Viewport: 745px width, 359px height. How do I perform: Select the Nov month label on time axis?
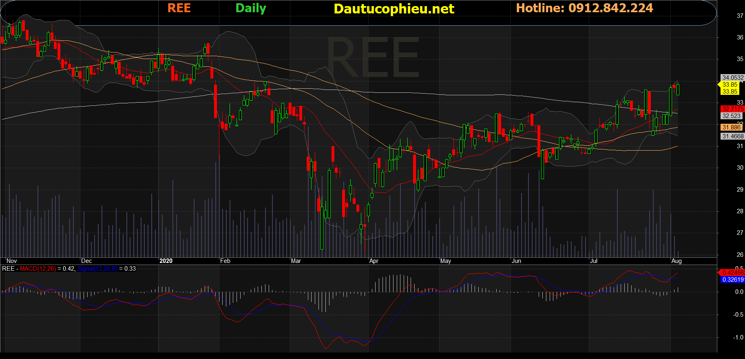pyautogui.click(x=12, y=261)
